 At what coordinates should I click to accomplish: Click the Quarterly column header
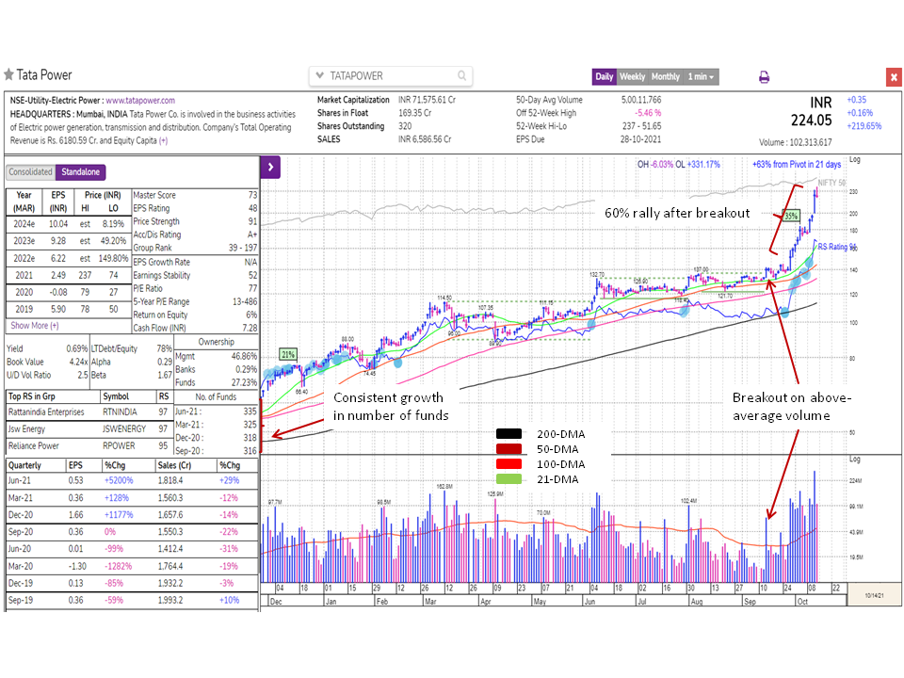click(x=24, y=465)
